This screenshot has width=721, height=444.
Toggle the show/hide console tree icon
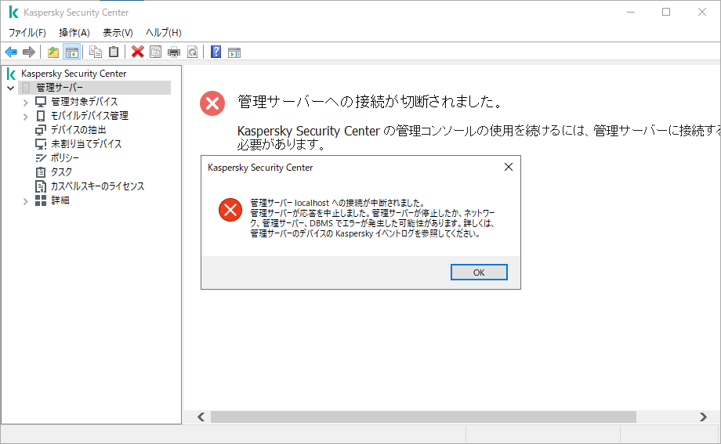[71, 52]
